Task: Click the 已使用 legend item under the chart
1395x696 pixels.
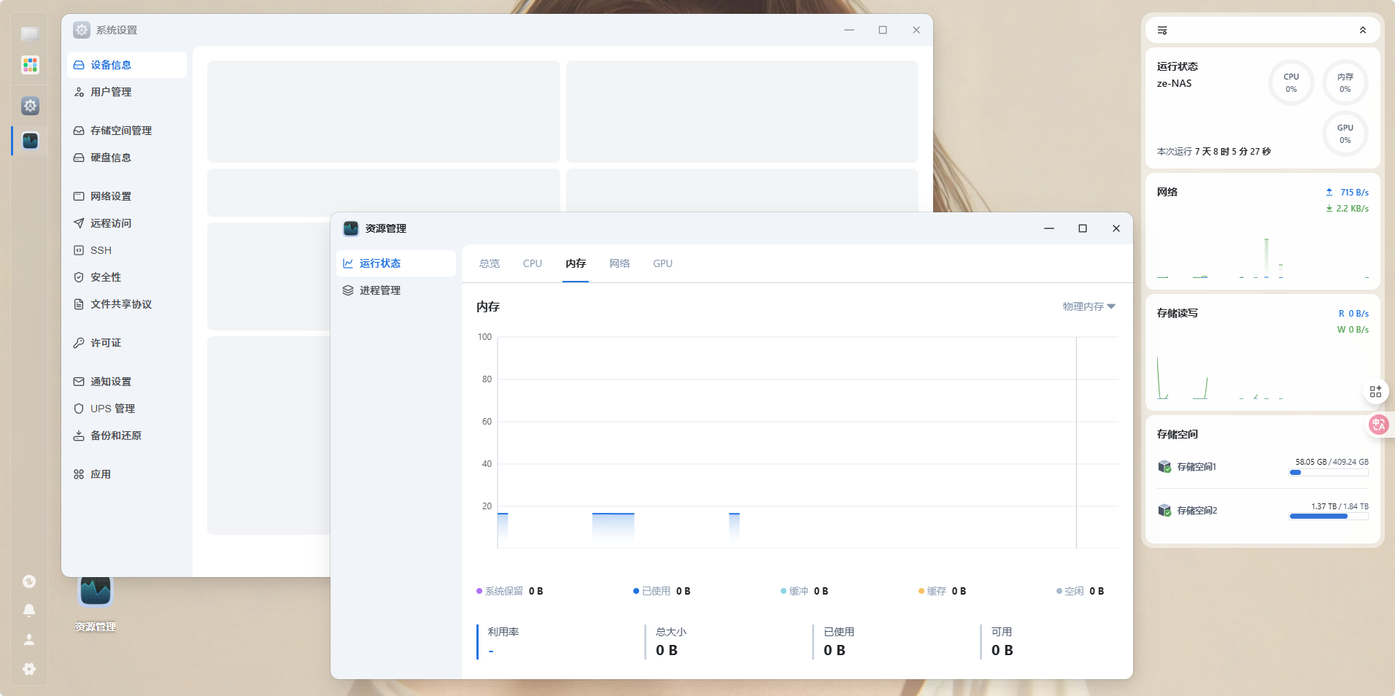Action: (x=662, y=591)
